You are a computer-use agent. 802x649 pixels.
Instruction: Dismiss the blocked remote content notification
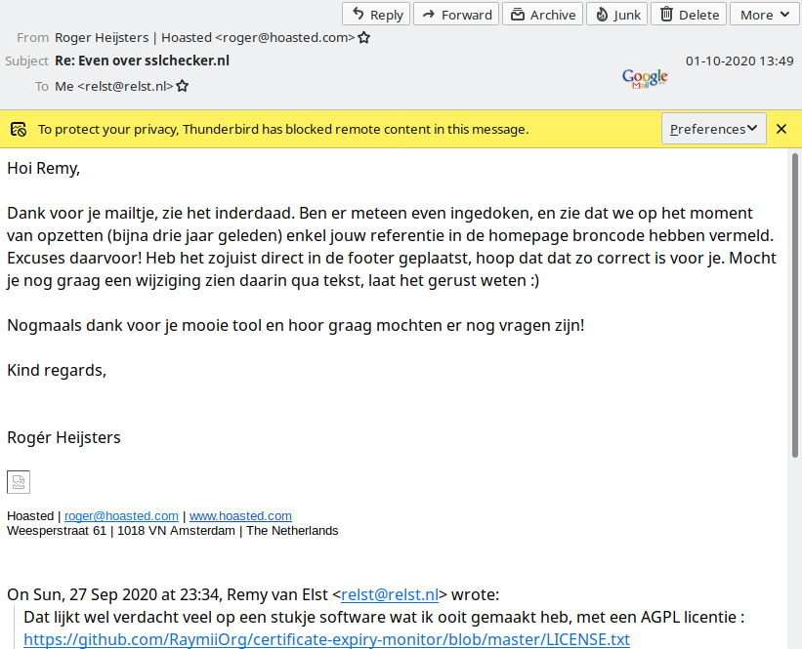[781, 129]
